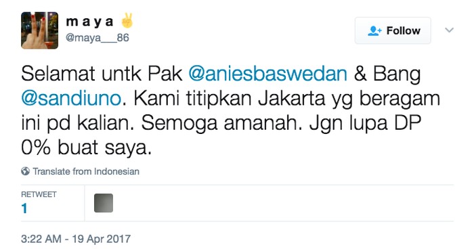474x249 pixels.
Task: Visit the @maya___86 handle
Action: click(98, 38)
